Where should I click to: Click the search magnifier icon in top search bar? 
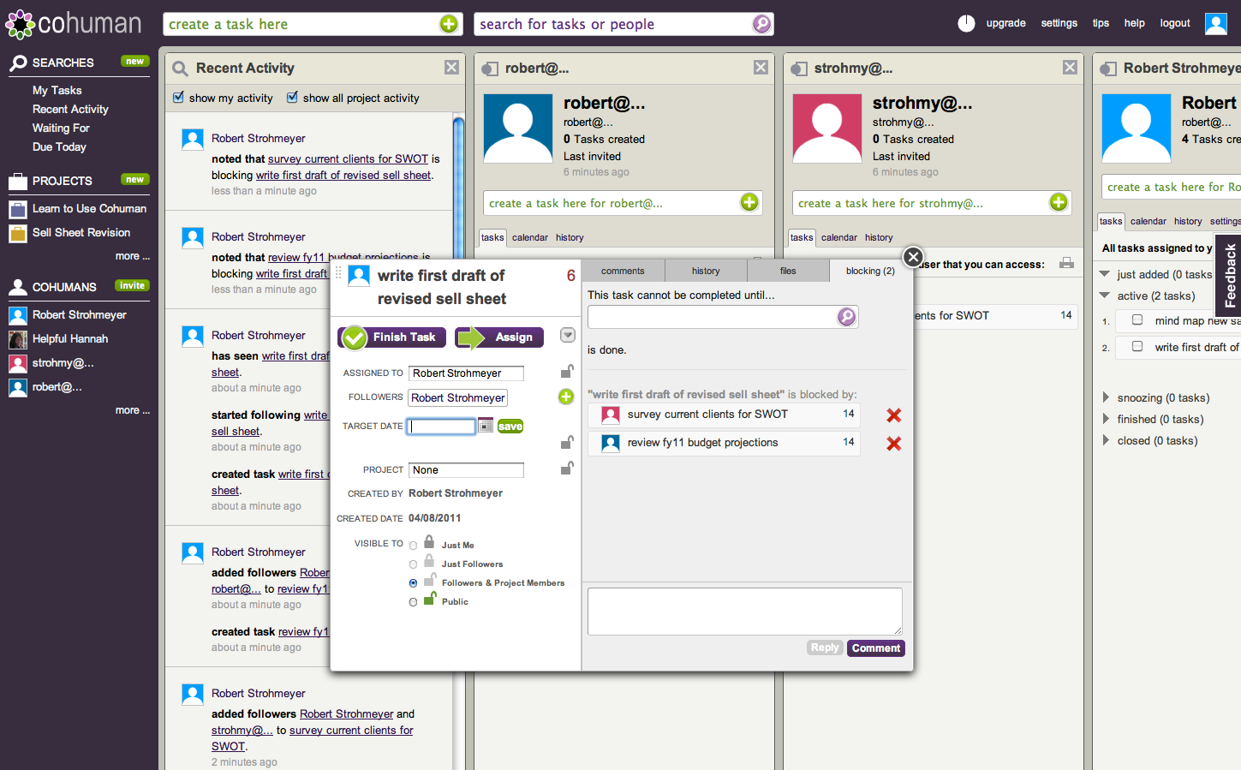(761, 24)
